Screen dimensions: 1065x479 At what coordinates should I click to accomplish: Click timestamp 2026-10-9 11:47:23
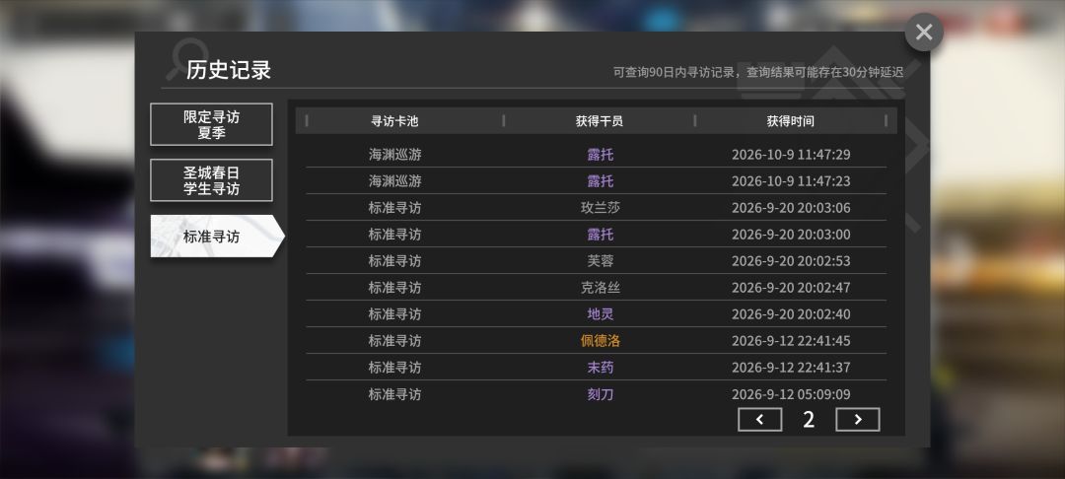(791, 181)
